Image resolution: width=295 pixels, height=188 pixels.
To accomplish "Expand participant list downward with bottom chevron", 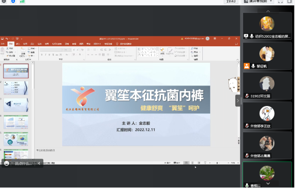I will coord(268,184).
